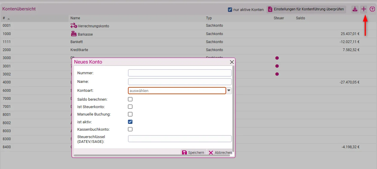Image resolution: width=377 pixels, height=169 pixels.
Task: Select account number 7000
Action: tap(7, 98)
